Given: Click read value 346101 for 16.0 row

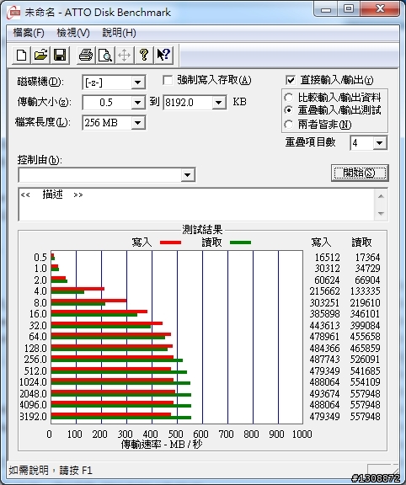Looking at the screenshot, I should [x=366, y=314].
